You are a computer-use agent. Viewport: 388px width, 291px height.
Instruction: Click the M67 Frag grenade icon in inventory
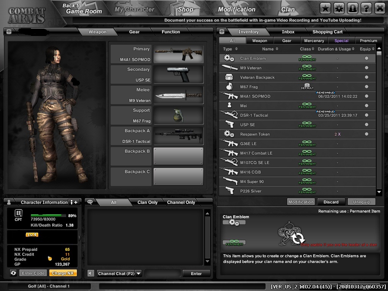point(229,86)
